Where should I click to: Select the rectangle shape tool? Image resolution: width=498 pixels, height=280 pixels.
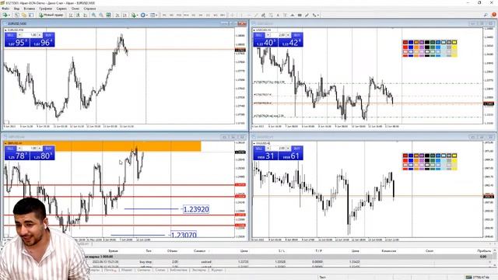pyautogui.click(x=300, y=15)
